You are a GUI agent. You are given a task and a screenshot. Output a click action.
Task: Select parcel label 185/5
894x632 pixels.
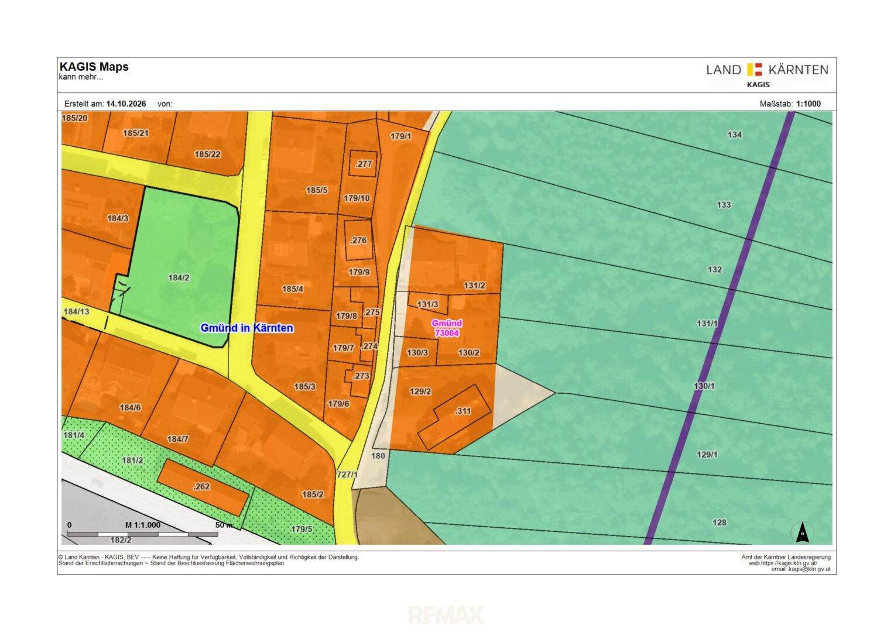click(317, 190)
